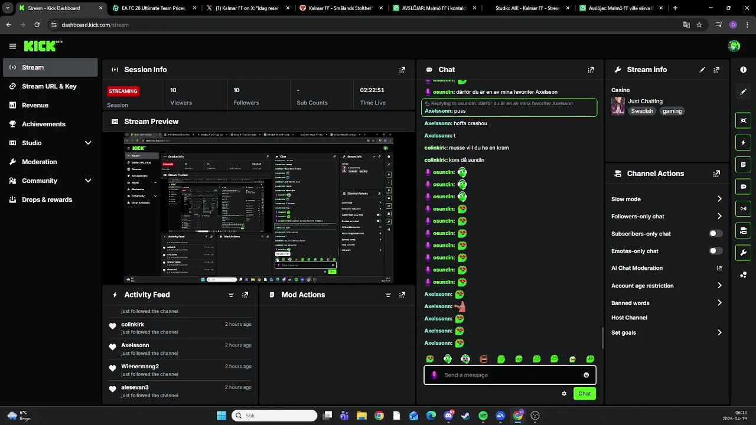The width and height of the screenshot is (756, 425).
Task: Open Mod Actions filter options
Action: coord(388,295)
